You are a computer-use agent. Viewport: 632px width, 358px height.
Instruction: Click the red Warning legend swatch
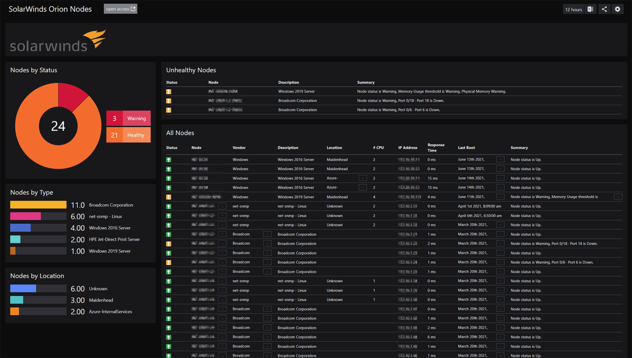coord(114,118)
